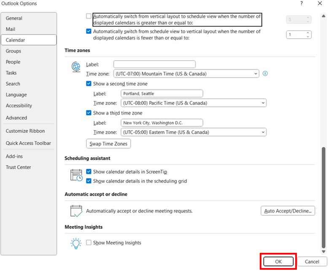This screenshot has height=271, width=329.
Task: Toggle Show a second time zone
Action: (x=89, y=83)
